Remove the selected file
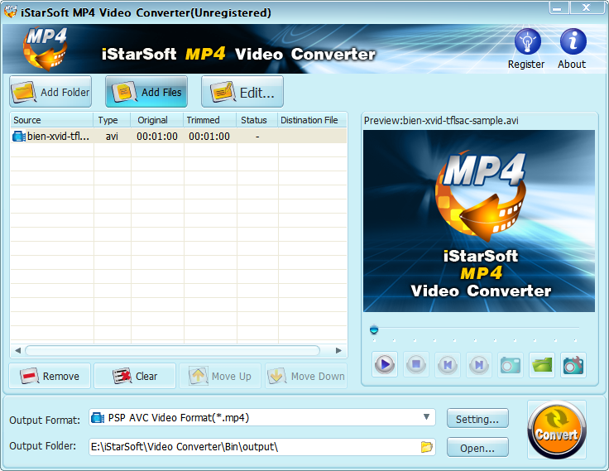609x471 pixels. tap(50, 376)
